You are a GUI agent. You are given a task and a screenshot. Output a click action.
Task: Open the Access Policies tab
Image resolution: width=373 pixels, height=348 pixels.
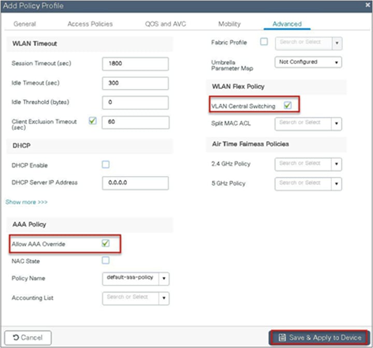click(x=90, y=24)
